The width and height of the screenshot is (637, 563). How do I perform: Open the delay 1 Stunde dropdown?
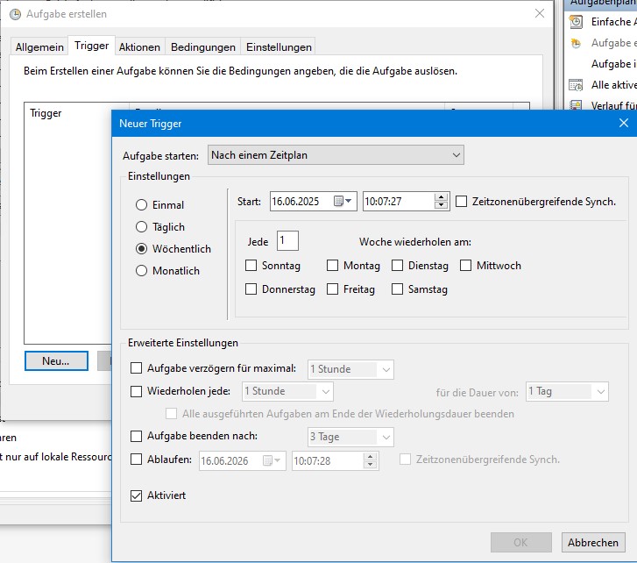[350, 369]
